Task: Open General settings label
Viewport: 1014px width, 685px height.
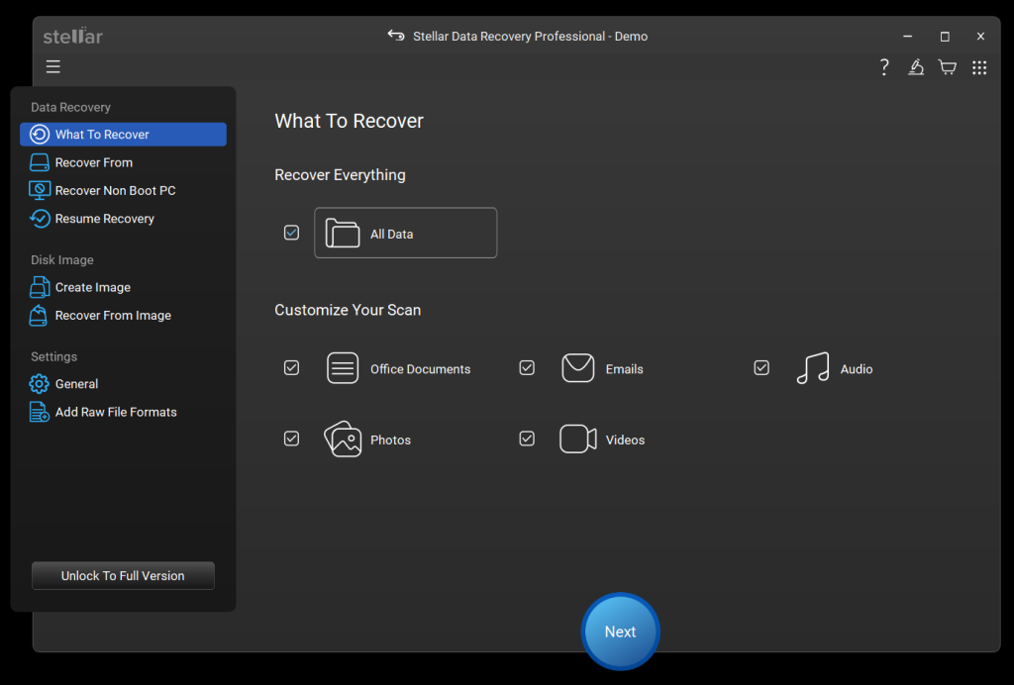Action: 76,384
